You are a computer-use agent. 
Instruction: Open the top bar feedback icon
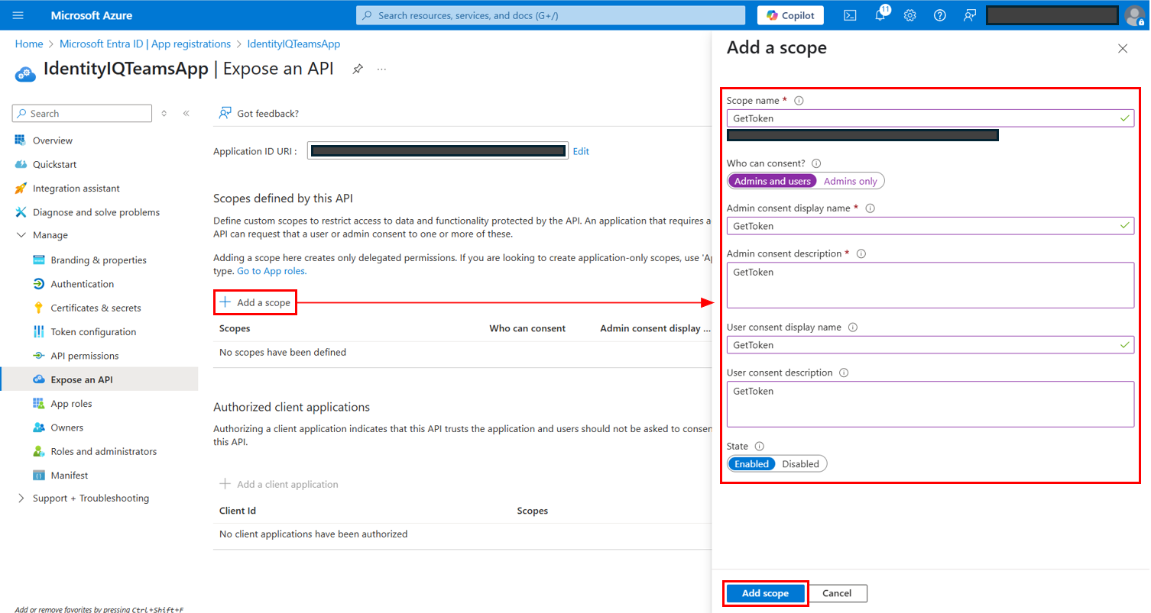(x=970, y=15)
